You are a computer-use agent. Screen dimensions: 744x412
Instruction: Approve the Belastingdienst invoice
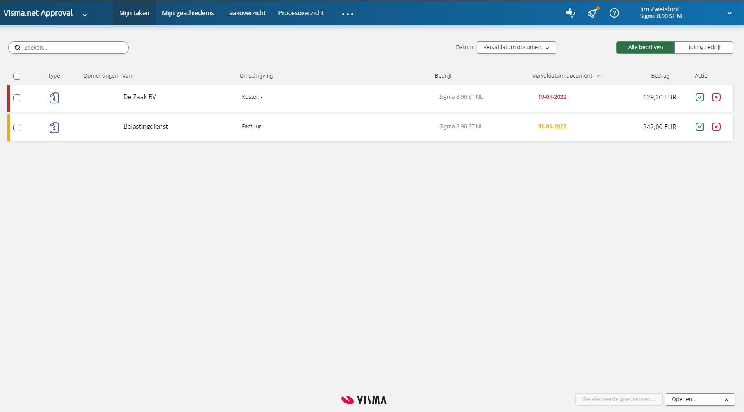699,127
